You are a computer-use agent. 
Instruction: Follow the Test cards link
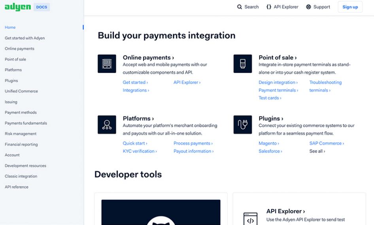tap(270, 98)
